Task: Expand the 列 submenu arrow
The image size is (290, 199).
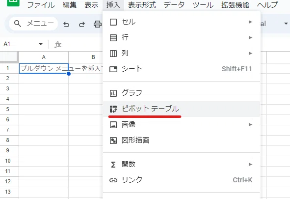Action: click(250, 54)
